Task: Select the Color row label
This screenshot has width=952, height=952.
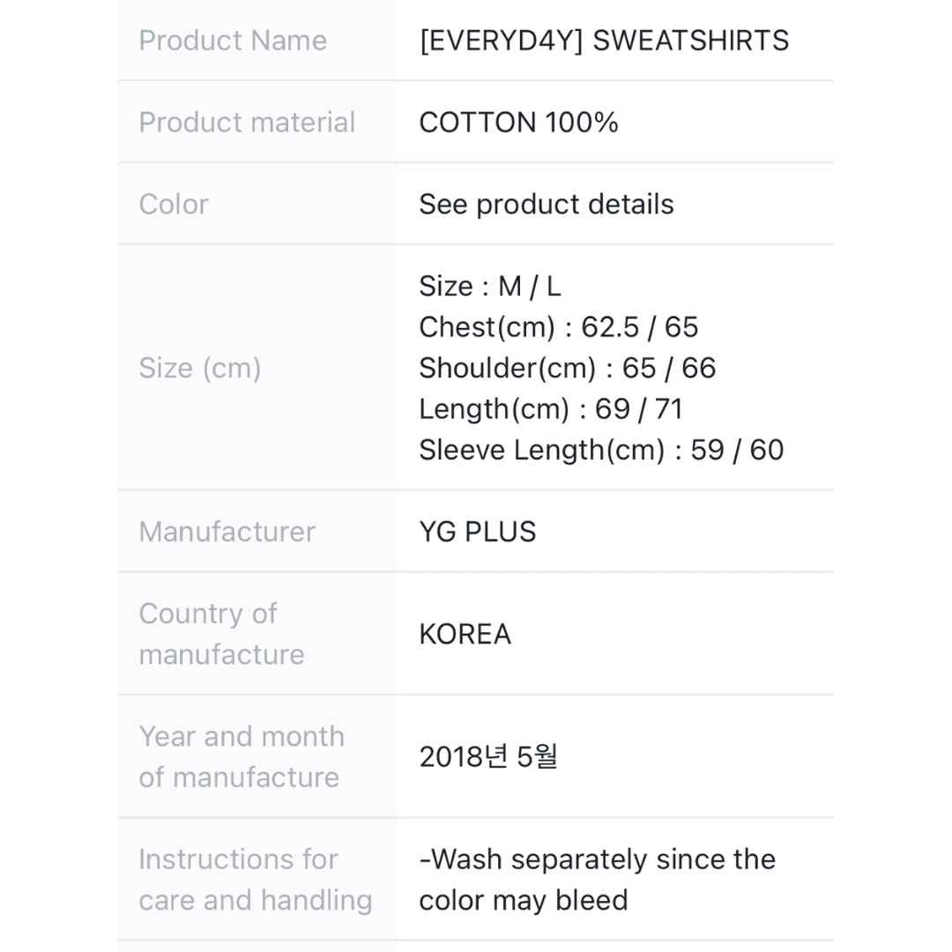Action: coord(174,204)
